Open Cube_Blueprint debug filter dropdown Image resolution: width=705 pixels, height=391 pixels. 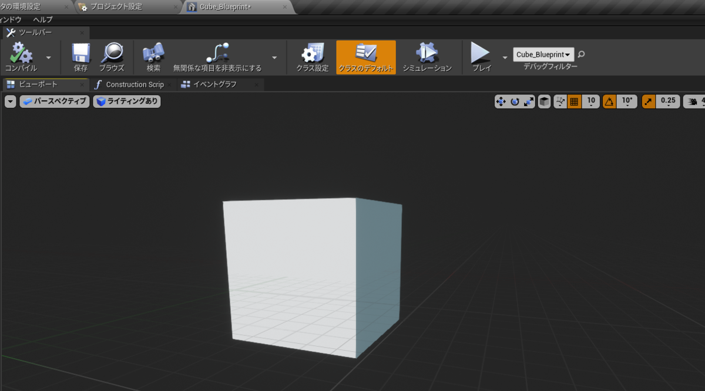543,55
